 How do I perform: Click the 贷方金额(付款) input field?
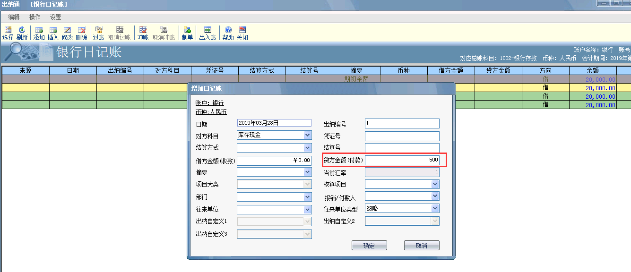point(402,160)
